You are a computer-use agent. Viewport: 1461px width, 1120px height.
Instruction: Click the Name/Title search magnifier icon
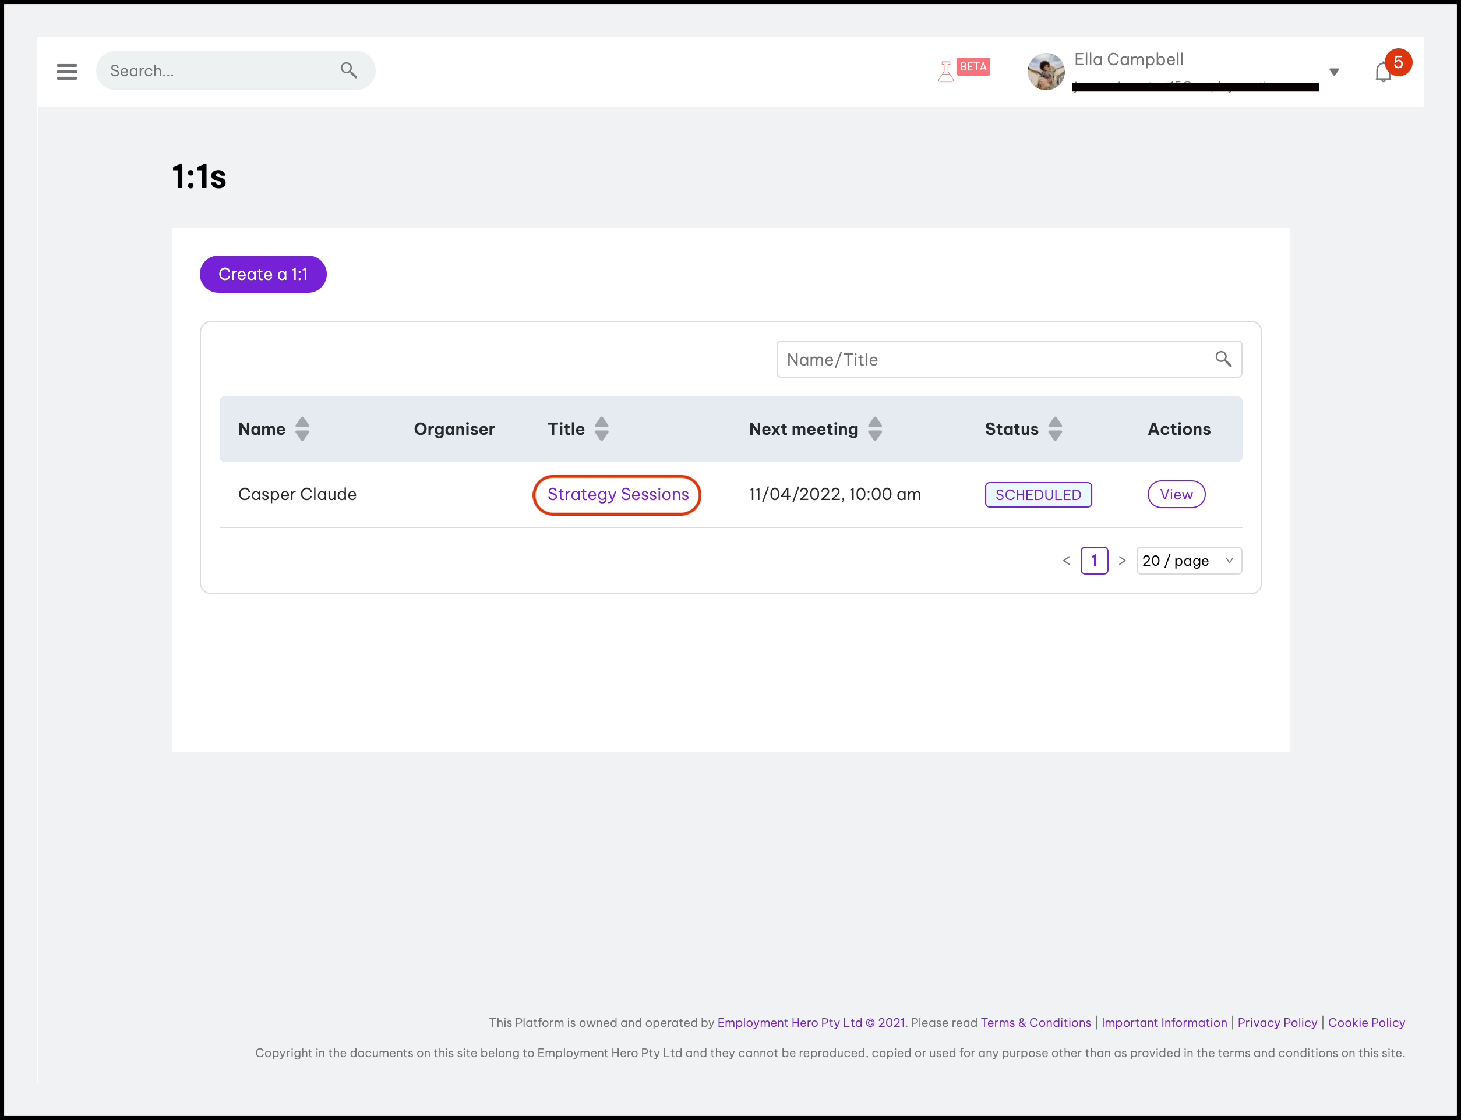pos(1223,359)
